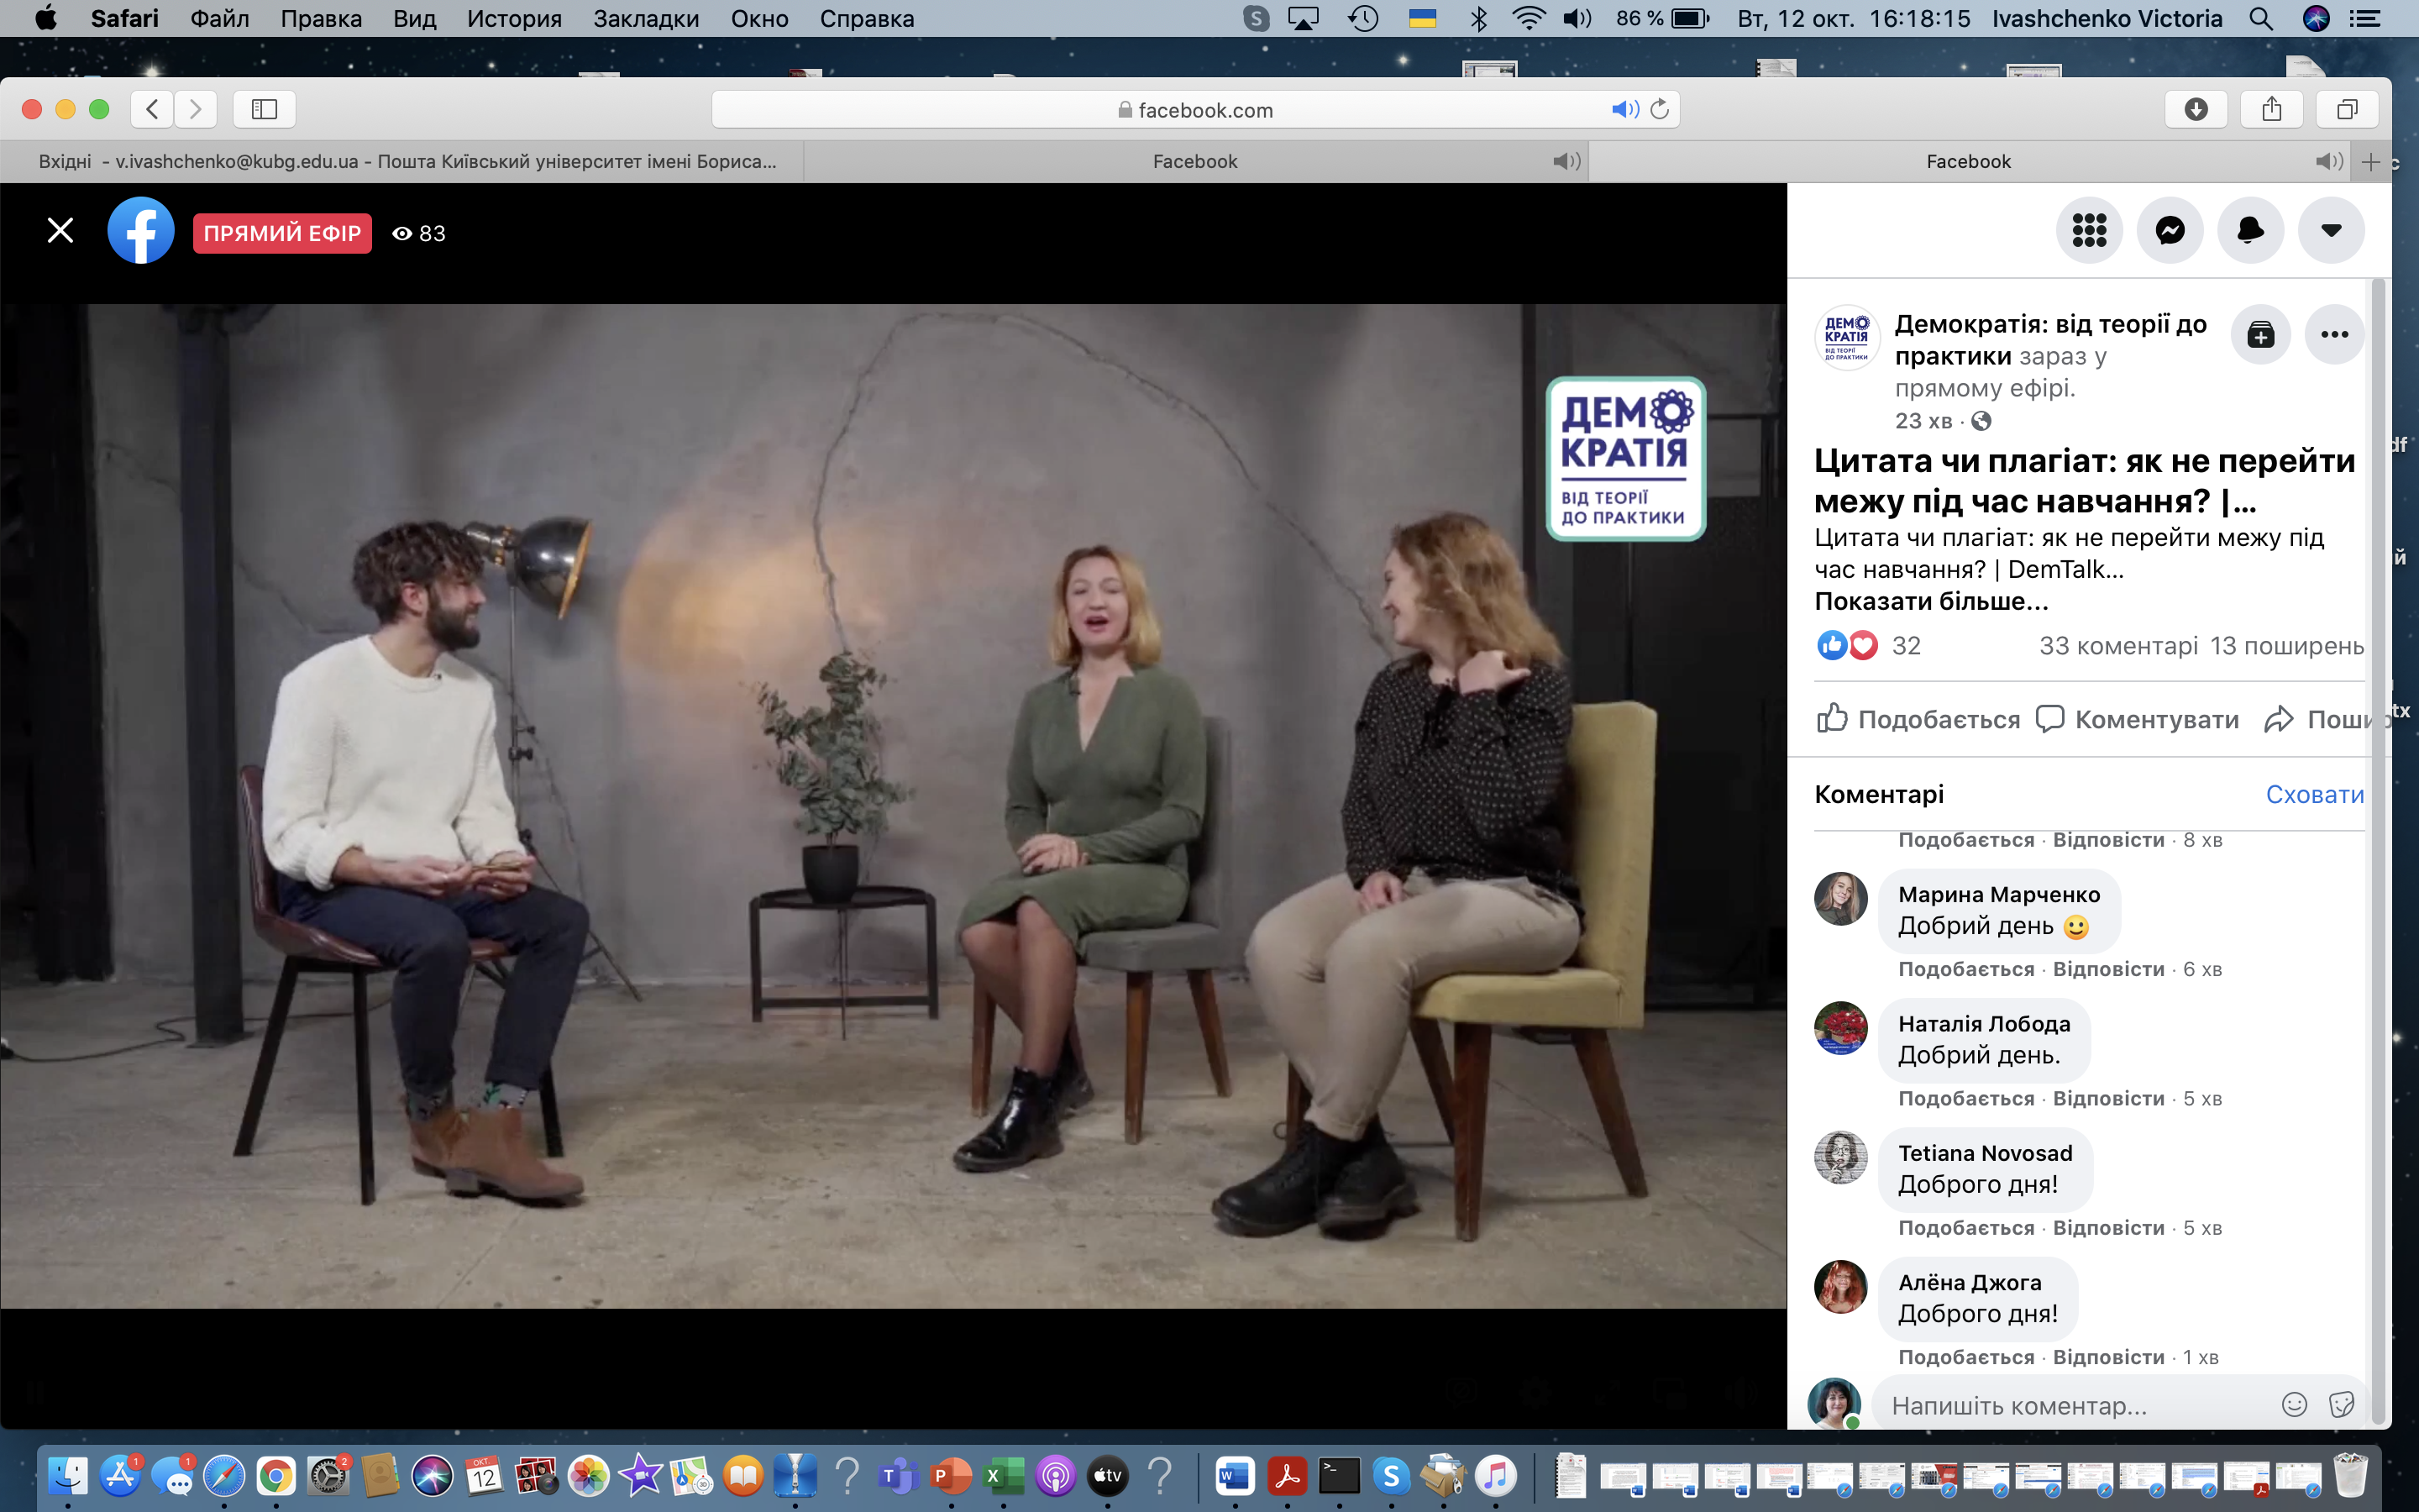The height and width of the screenshot is (1512, 2419).
Task: Open the notifications bell icon
Action: click(2250, 231)
